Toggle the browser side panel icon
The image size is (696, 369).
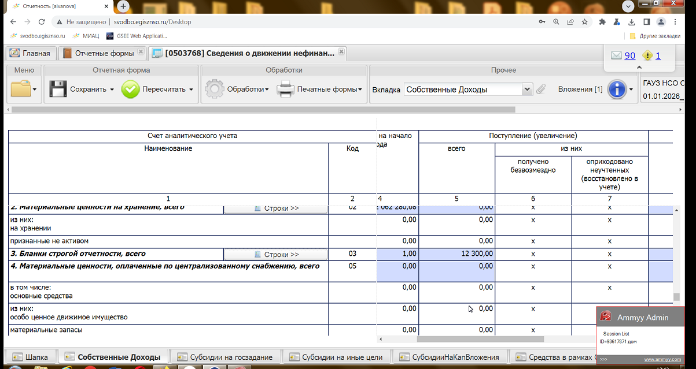[646, 22]
